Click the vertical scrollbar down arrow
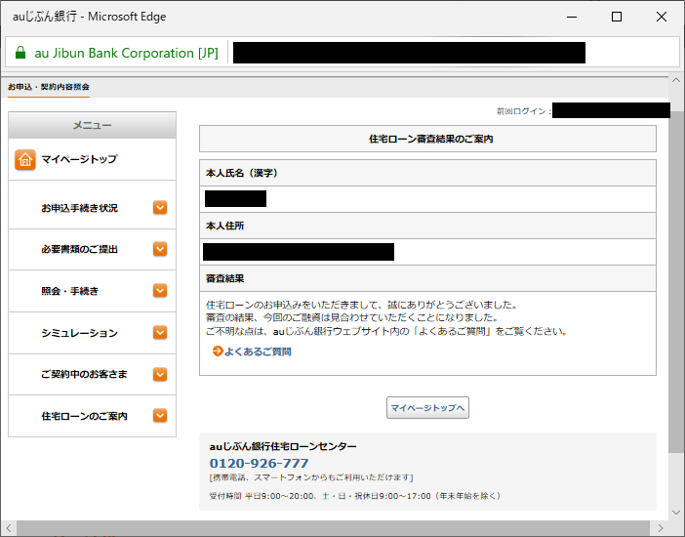This screenshot has width=685, height=537. pos(676,513)
